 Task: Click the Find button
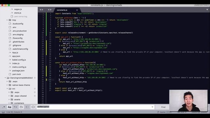tap(163, 107)
